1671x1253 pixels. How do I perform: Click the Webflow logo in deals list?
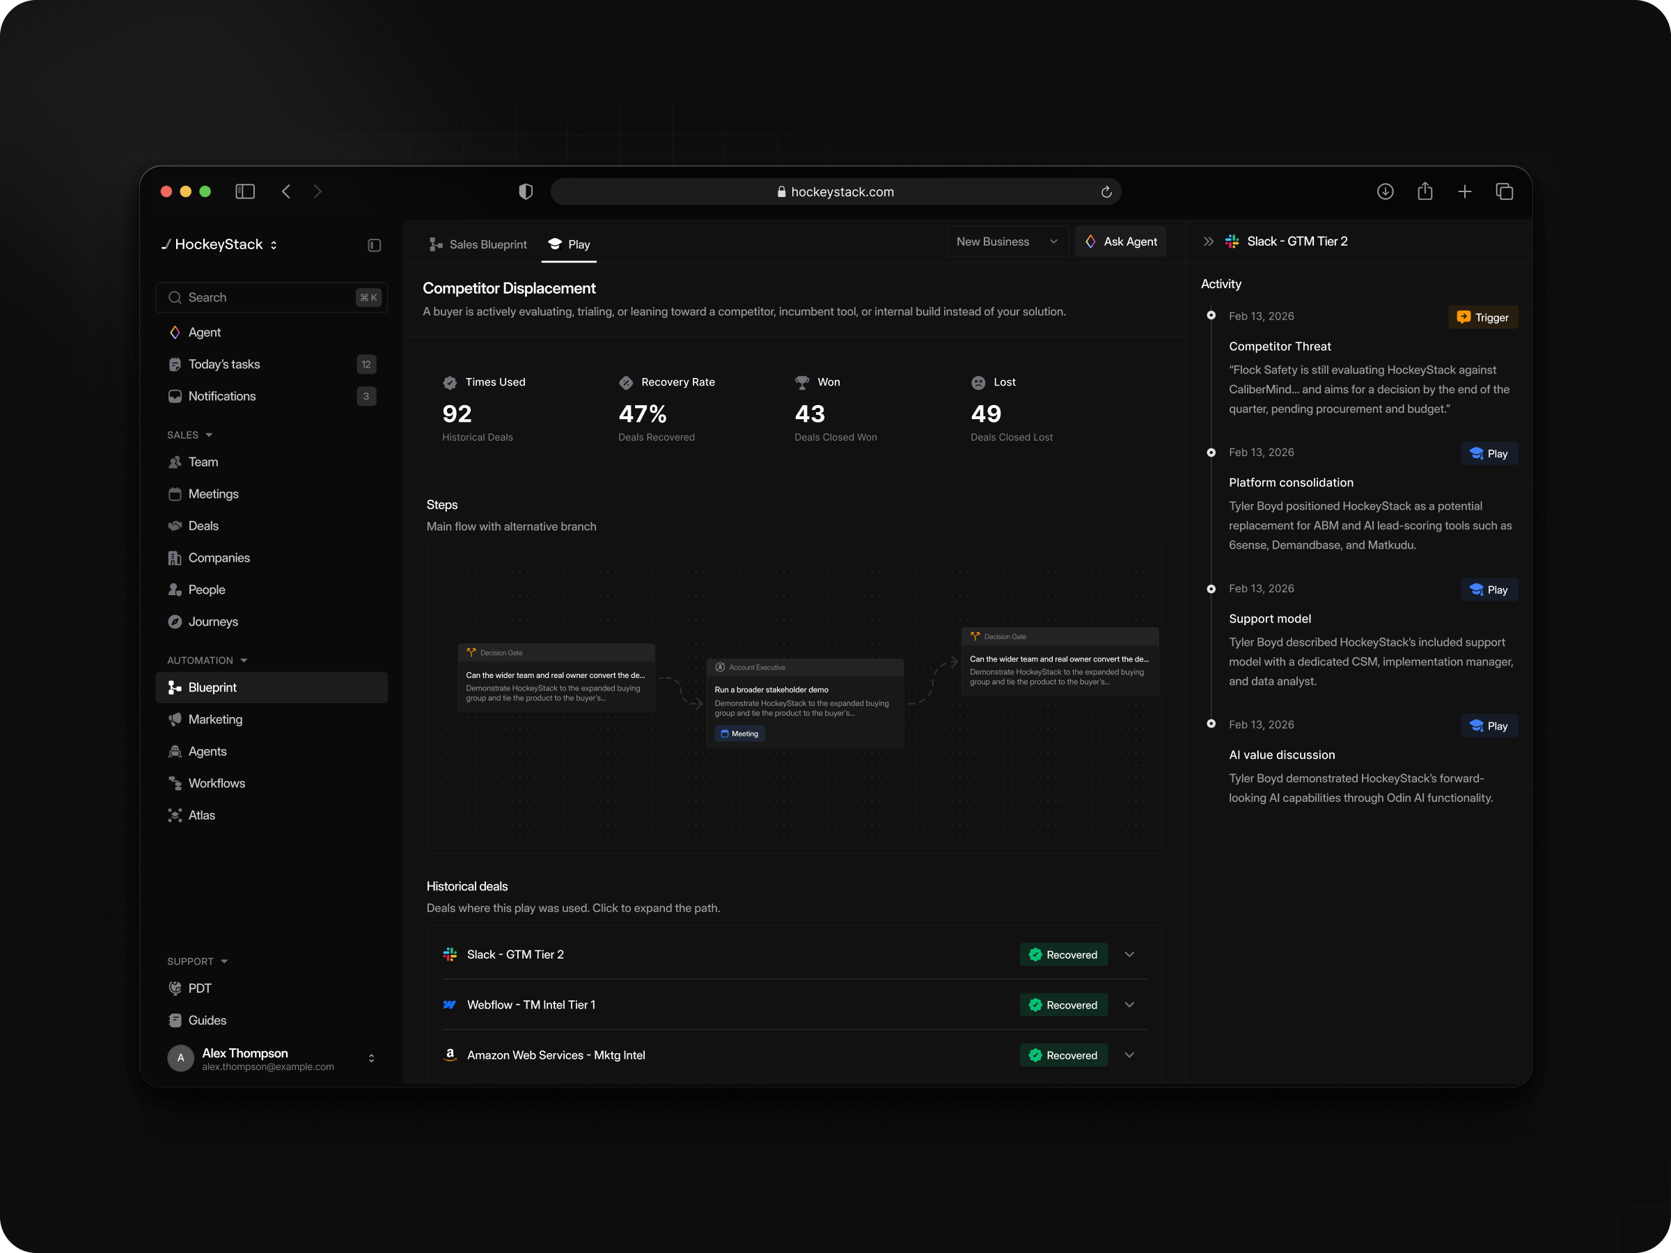[x=448, y=1004]
